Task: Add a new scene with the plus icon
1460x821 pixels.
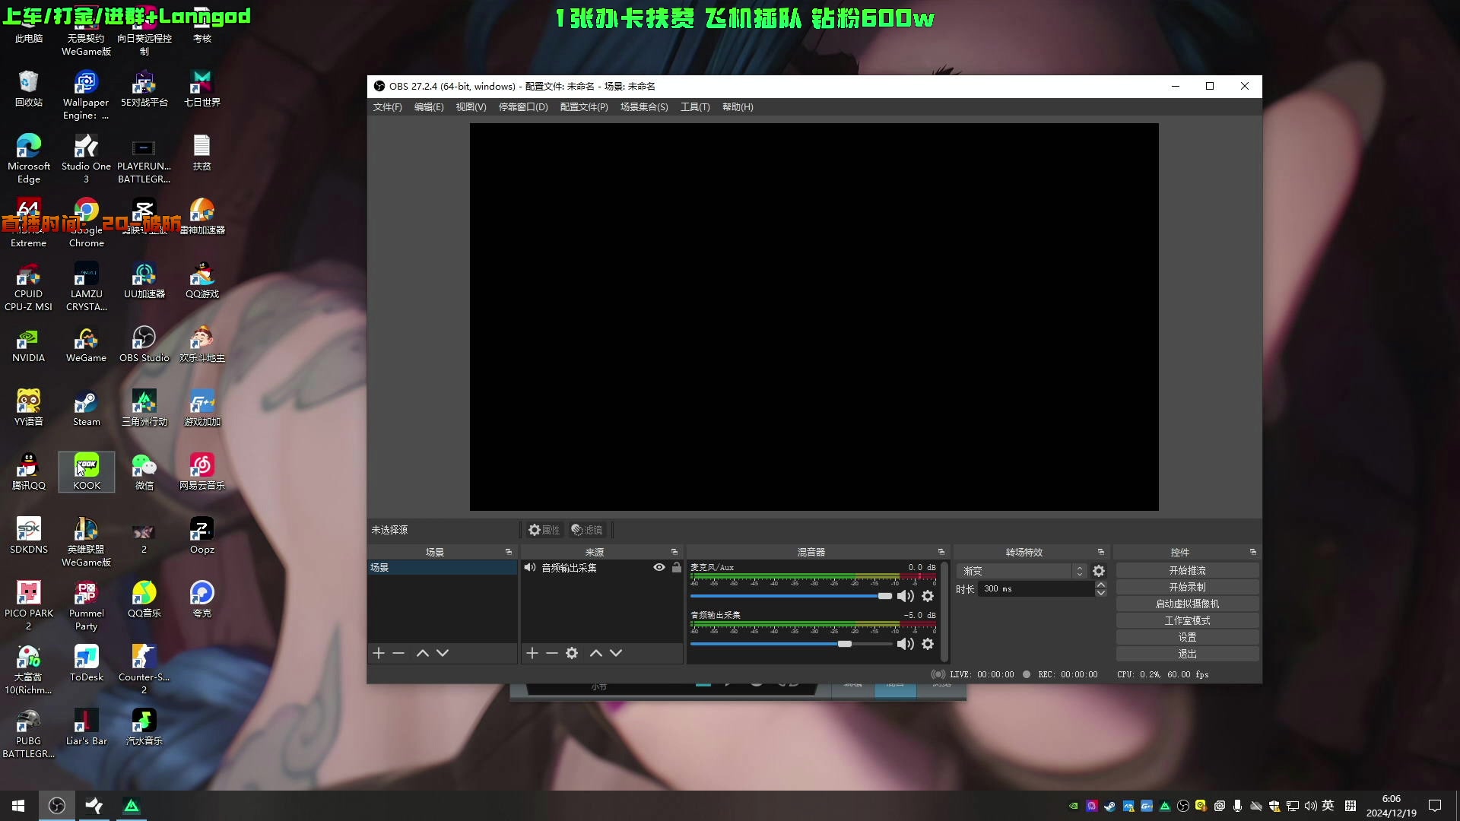Action: tap(379, 653)
